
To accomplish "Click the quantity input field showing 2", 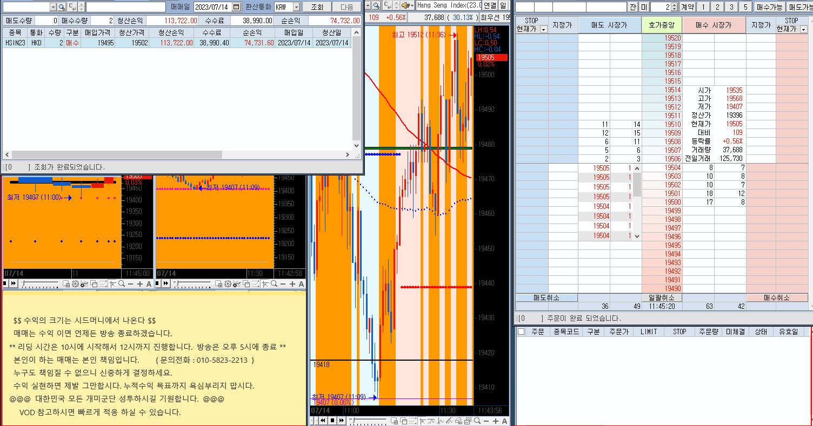I will click(x=661, y=7).
